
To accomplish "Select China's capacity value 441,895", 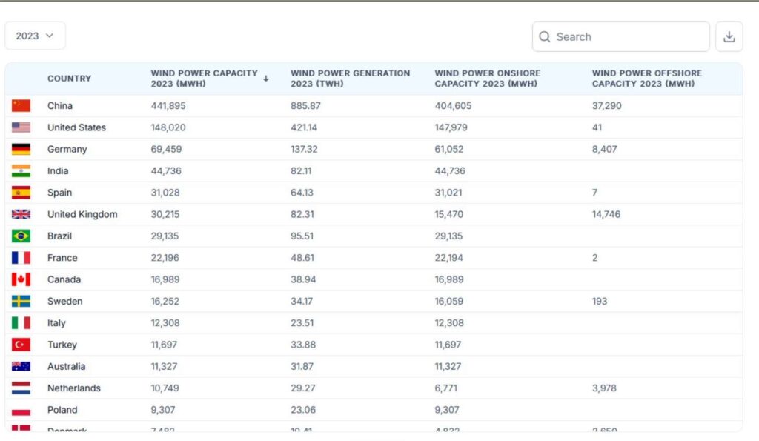I will pyautogui.click(x=168, y=106).
